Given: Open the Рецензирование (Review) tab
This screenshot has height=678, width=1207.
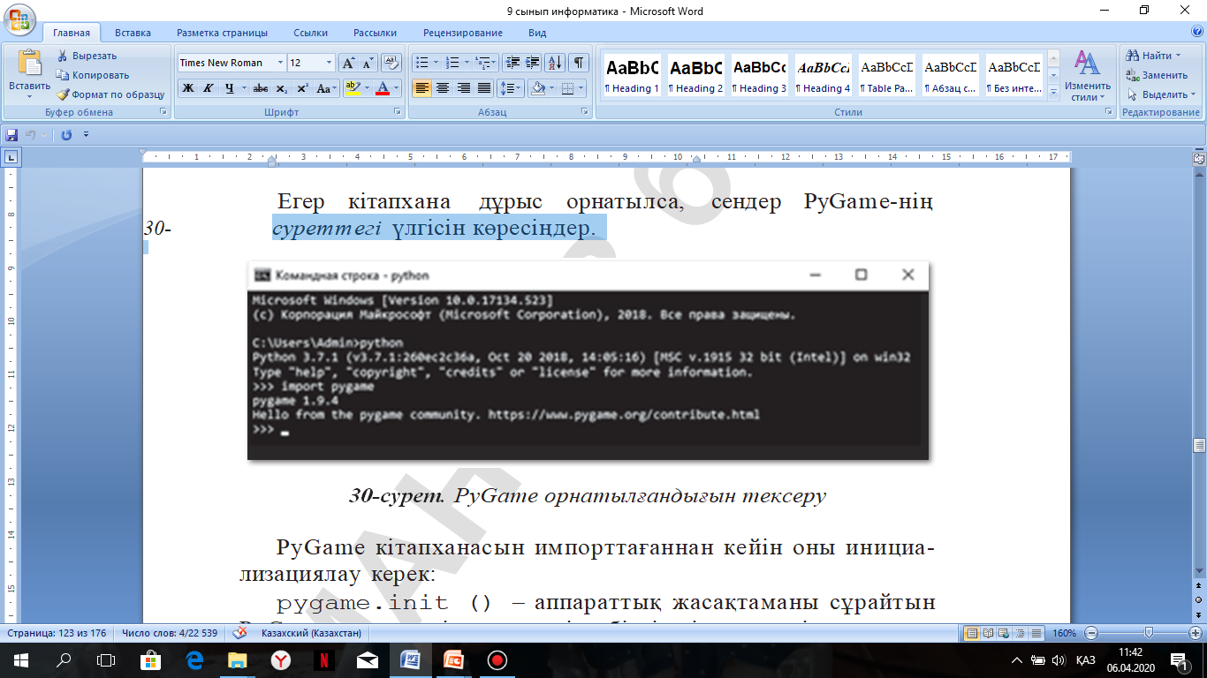Looking at the screenshot, I should (463, 33).
